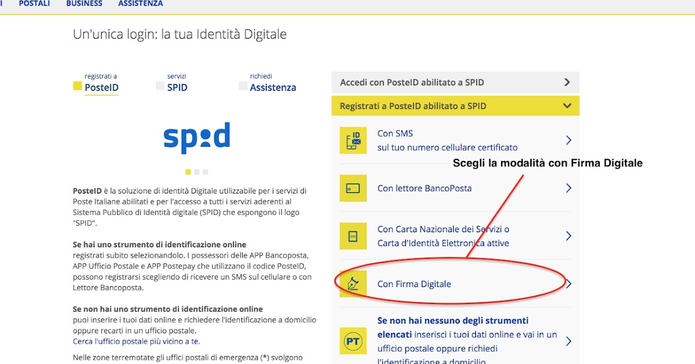The image size is (695, 364).
Task: Click the down chevron on Registrati row
Action: point(567,106)
